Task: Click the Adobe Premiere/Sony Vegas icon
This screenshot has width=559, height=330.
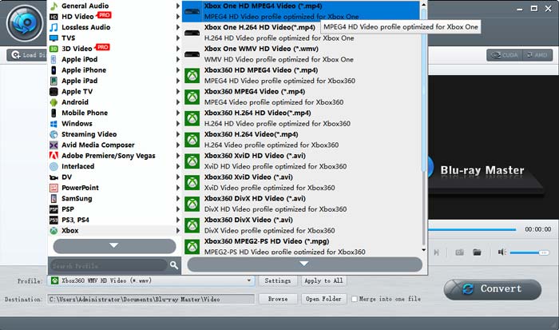Action: [x=54, y=156]
